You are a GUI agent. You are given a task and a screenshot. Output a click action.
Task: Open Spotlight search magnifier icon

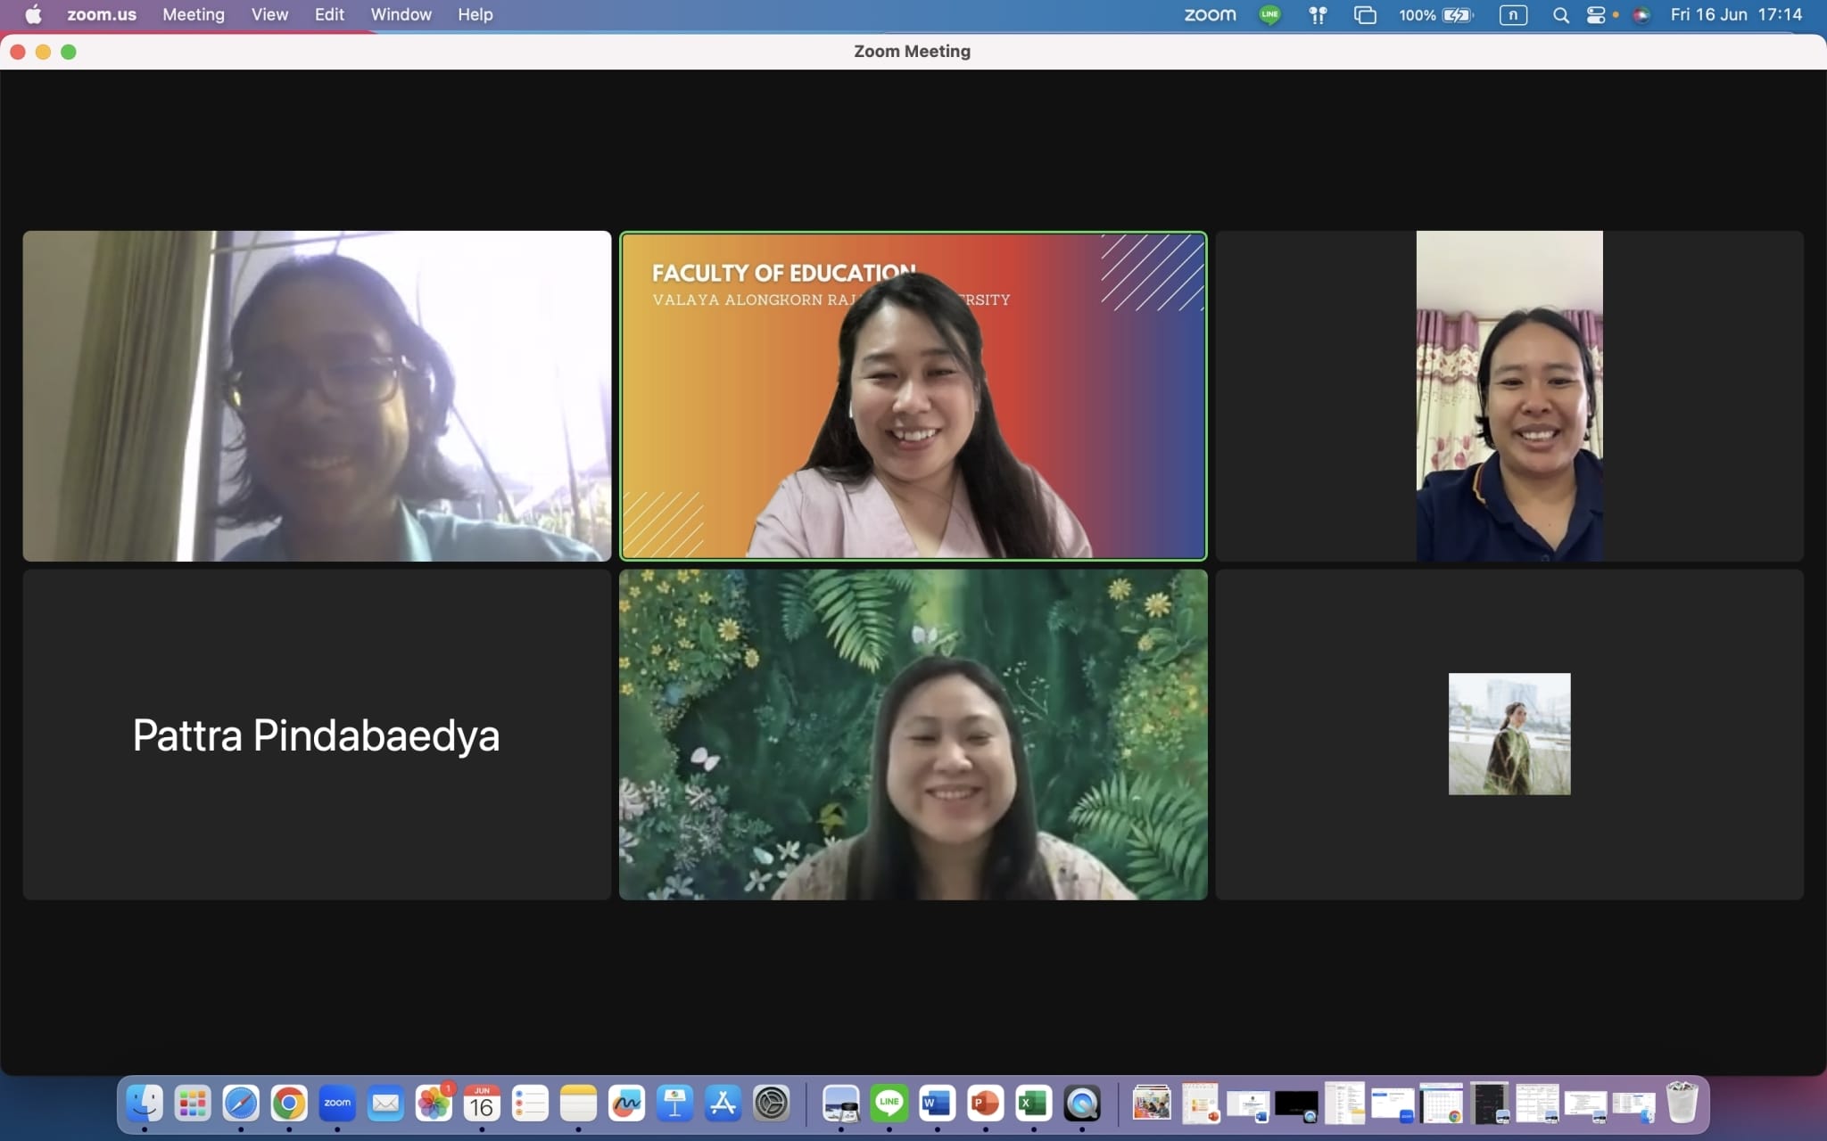[1560, 14]
